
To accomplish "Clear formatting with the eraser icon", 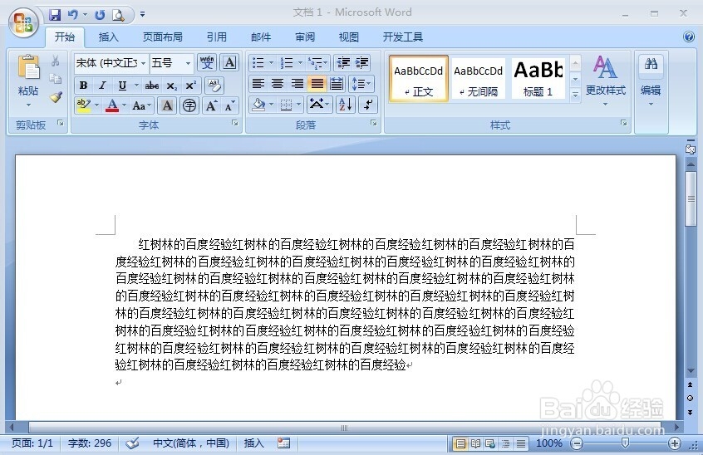I will [x=214, y=85].
